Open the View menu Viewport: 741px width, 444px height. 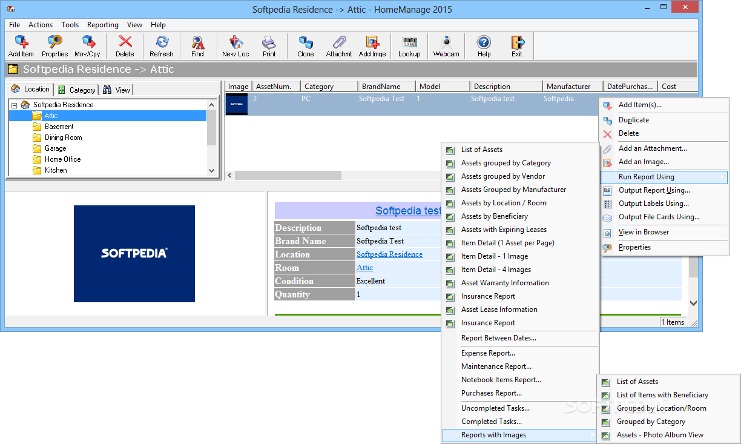click(x=134, y=25)
